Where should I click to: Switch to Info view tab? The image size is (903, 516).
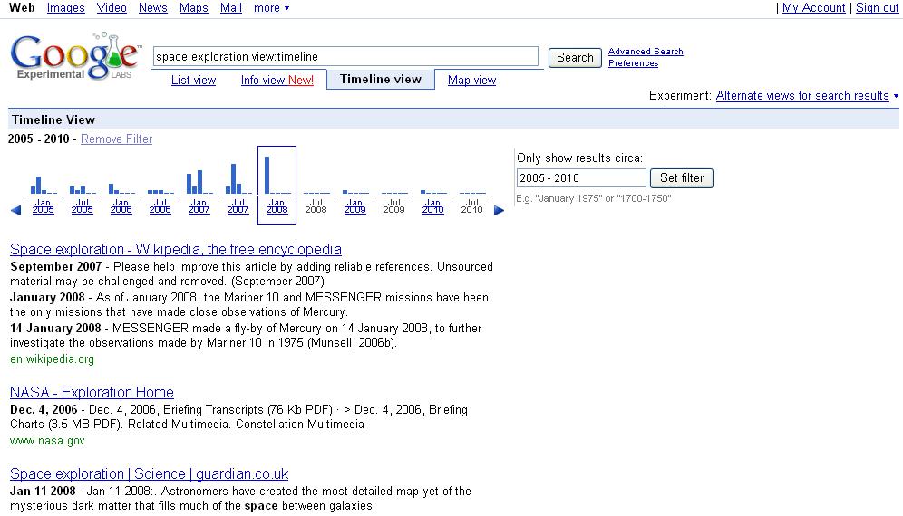coord(277,80)
